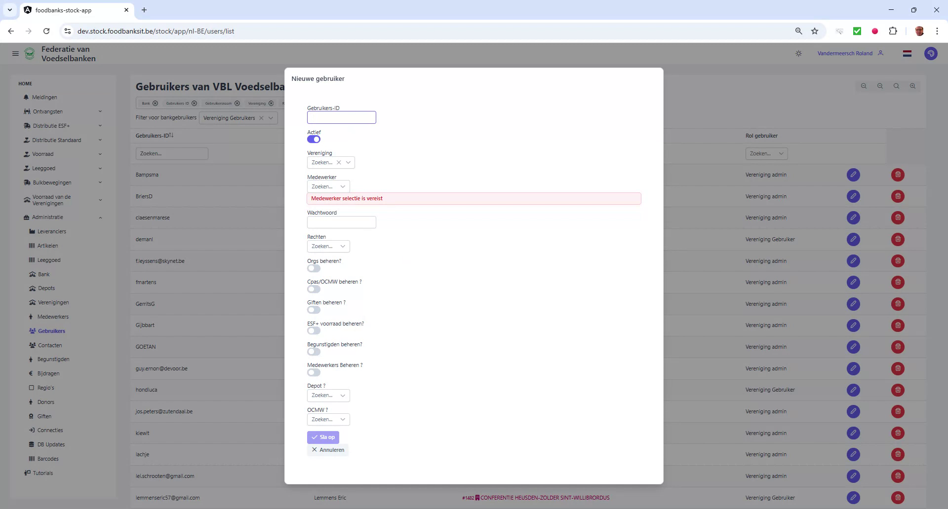Disable the Actief toggle in the dialog

click(x=313, y=139)
